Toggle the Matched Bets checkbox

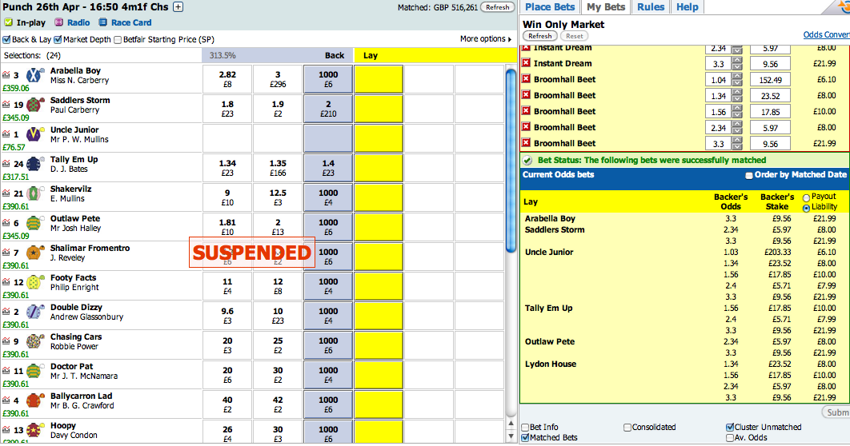525,438
